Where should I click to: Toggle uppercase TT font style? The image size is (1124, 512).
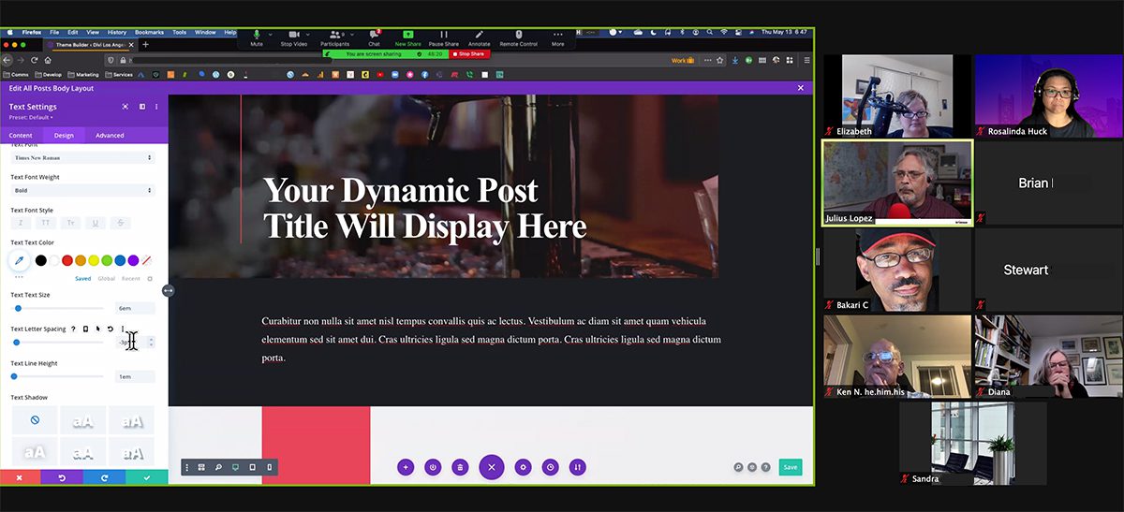pyautogui.click(x=45, y=223)
